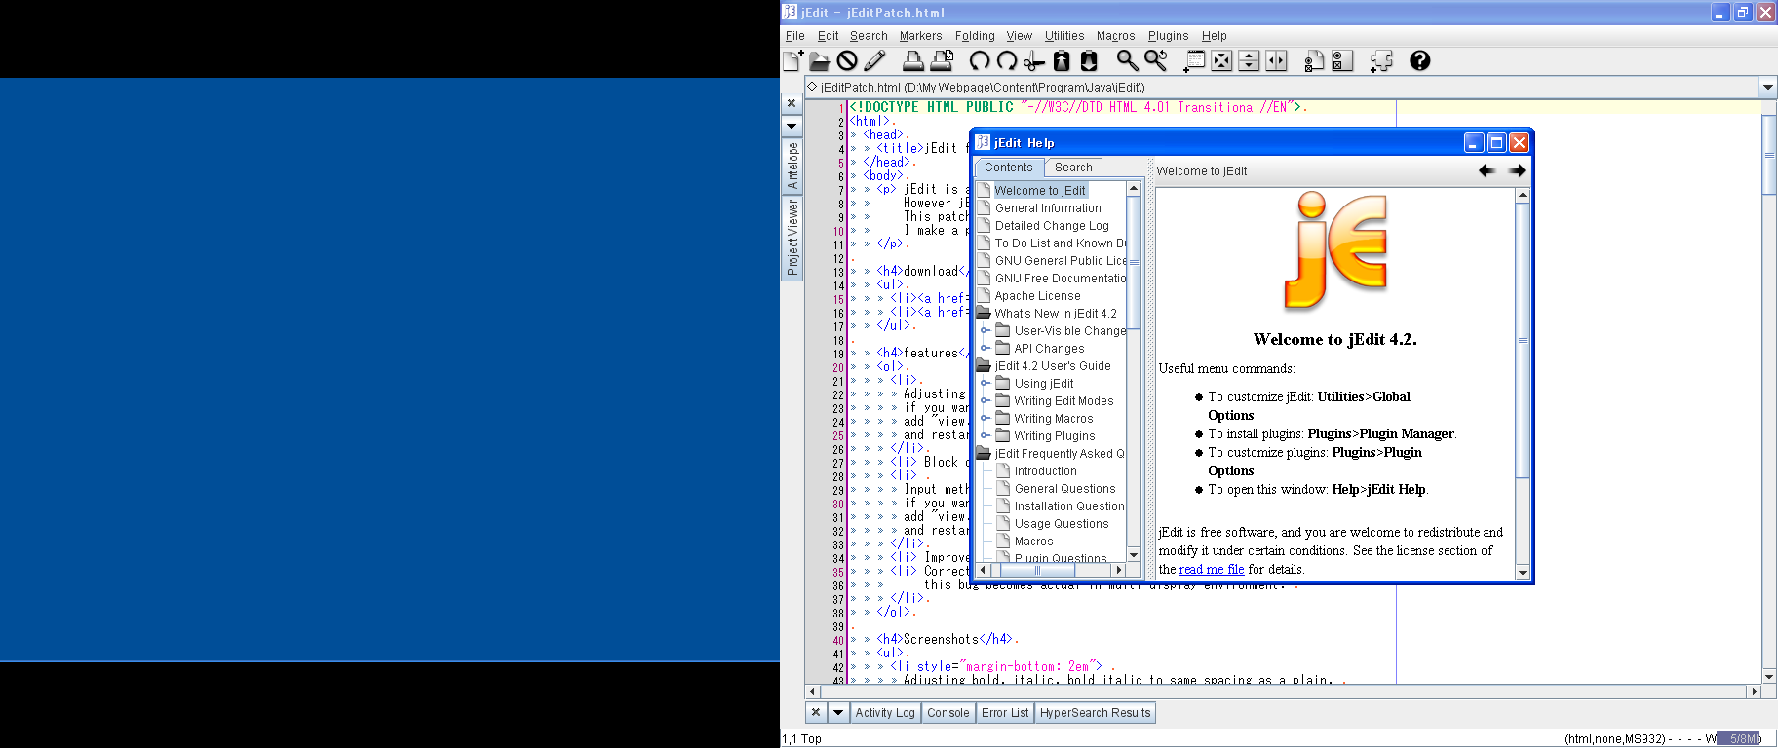1778x748 pixels.
Task: Open the Search menu
Action: pos(869,36)
